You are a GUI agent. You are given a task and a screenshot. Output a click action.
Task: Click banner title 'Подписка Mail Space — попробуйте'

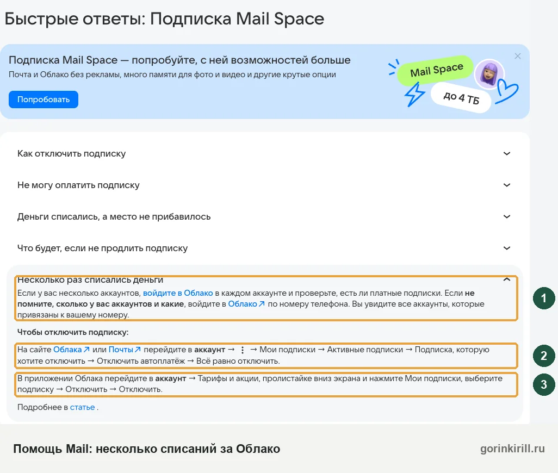click(x=102, y=60)
